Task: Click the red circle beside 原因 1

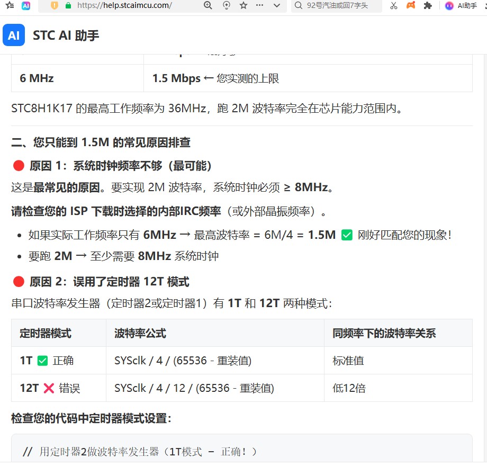Action: point(19,166)
